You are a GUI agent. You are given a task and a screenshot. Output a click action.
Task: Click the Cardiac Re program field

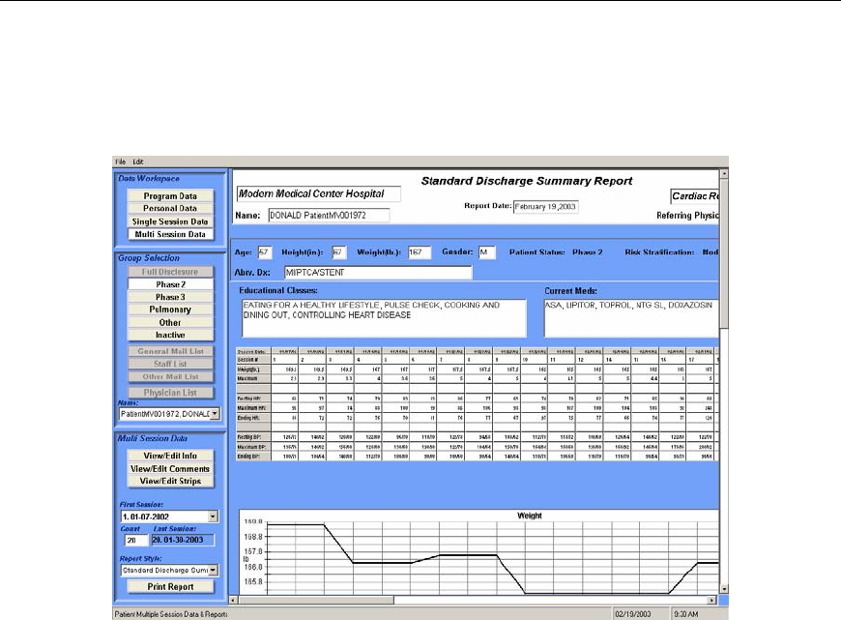point(695,196)
